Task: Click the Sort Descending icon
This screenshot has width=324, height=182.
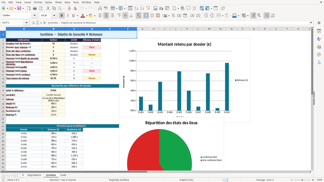Action: coord(142,8)
